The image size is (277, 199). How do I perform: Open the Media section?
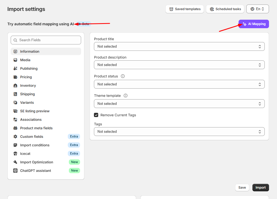46,60
